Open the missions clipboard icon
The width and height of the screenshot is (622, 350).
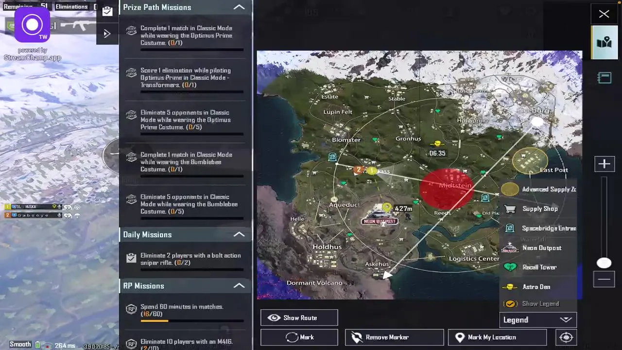point(107,11)
